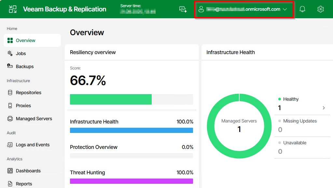Click the Overview grid icon in sidebar
Screen dimensions: 333x188
pyautogui.click(x=10, y=40)
